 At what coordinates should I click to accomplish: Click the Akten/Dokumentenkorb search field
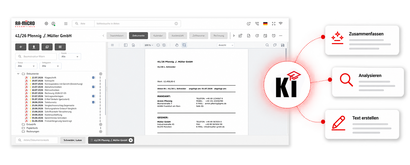point(36,140)
